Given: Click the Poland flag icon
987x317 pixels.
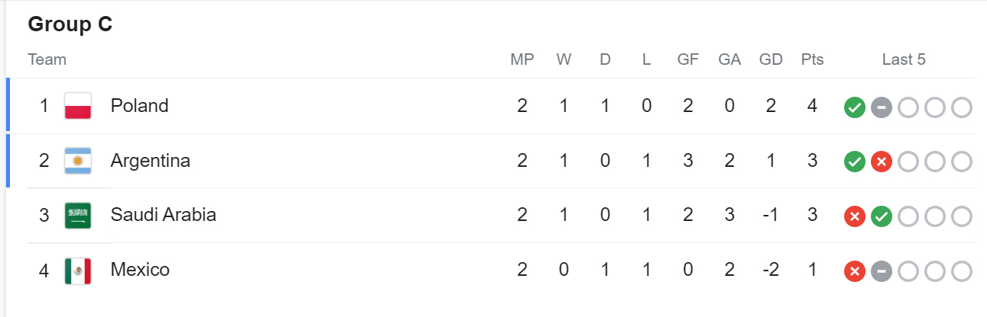Looking at the screenshot, I should (78, 106).
